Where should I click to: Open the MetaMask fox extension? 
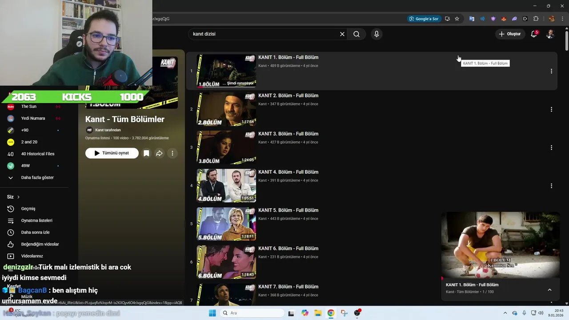point(504,19)
